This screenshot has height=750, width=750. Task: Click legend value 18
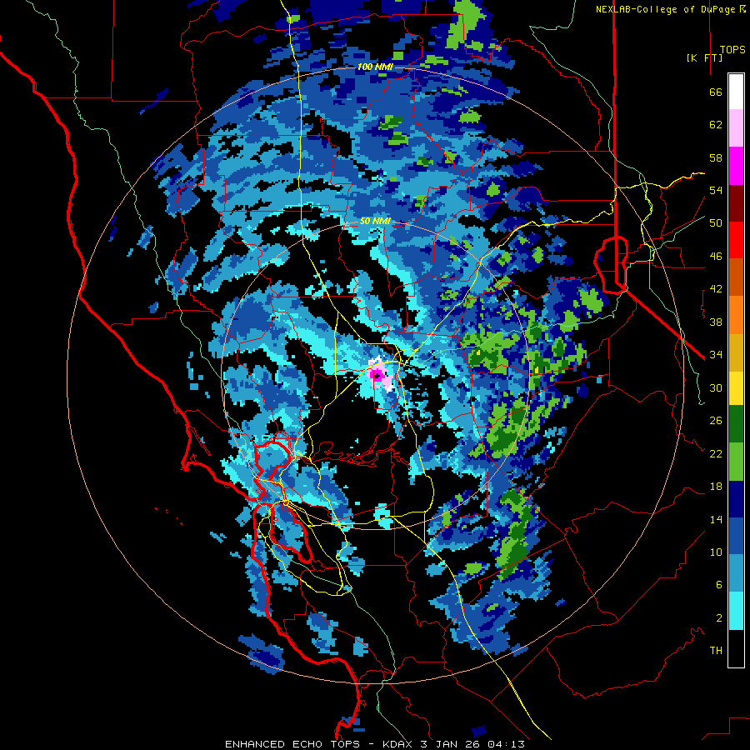click(x=716, y=487)
